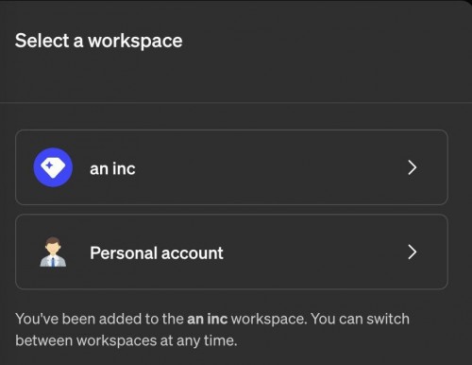Click the arrow beside the an inc name
The image size is (472, 365).
tap(413, 167)
